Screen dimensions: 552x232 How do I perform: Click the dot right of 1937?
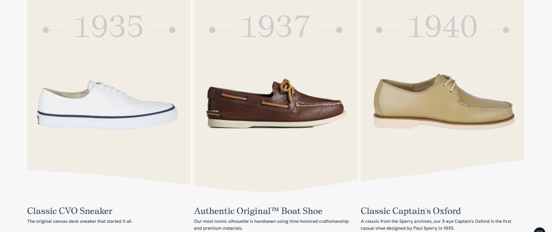[339, 30]
